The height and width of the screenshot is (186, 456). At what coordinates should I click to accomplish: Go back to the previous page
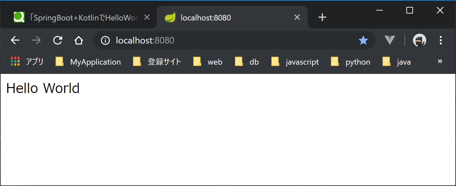pyautogui.click(x=15, y=40)
